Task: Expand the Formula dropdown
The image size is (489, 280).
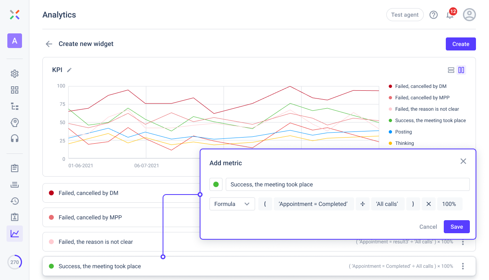Action: tap(232, 204)
